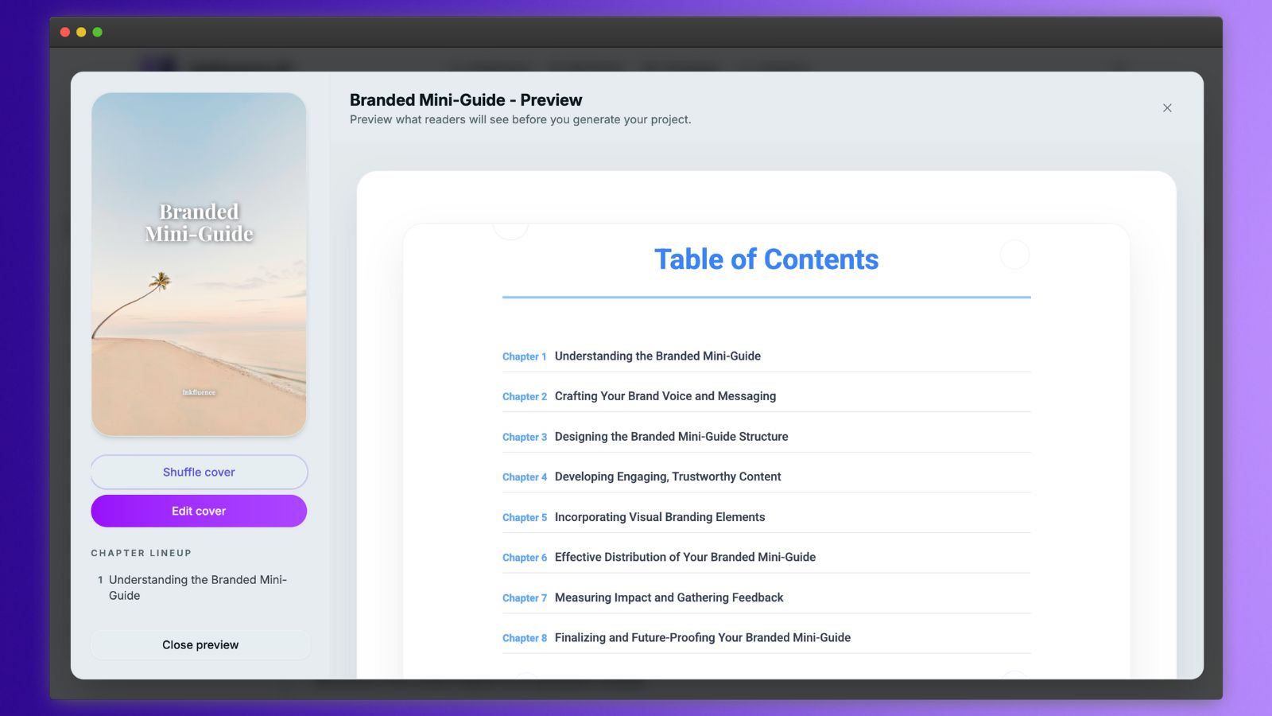Dismiss the preview modal with the X
Screen dimensions: 1272x716
point(1166,107)
